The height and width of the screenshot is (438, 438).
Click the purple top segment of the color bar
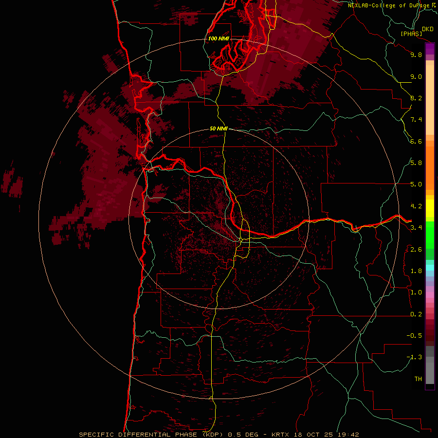[430, 49]
